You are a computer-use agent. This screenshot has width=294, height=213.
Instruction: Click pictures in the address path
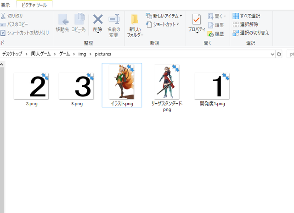103,54
